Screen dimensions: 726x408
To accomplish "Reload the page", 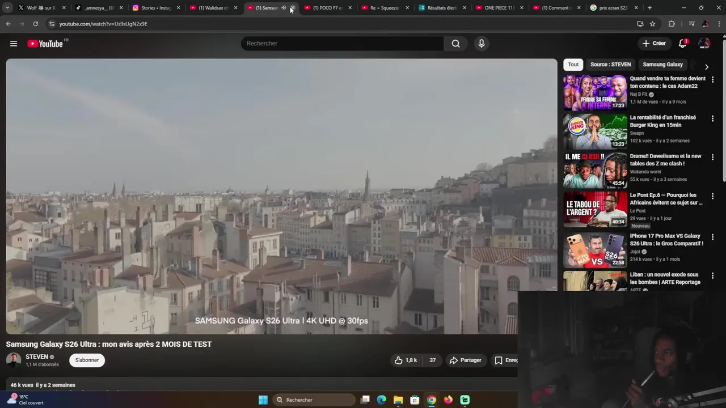I will [35, 24].
